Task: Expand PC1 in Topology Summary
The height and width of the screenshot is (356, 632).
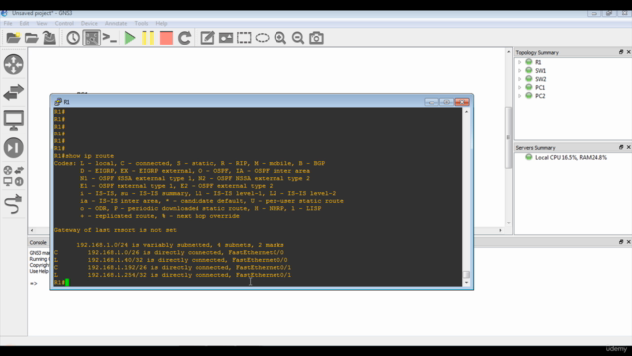Action: 520,88
